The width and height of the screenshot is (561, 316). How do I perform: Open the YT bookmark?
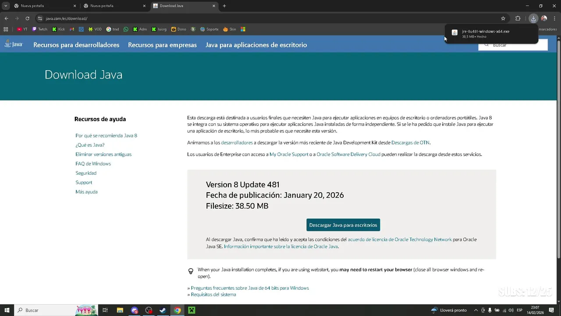pos(22,29)
